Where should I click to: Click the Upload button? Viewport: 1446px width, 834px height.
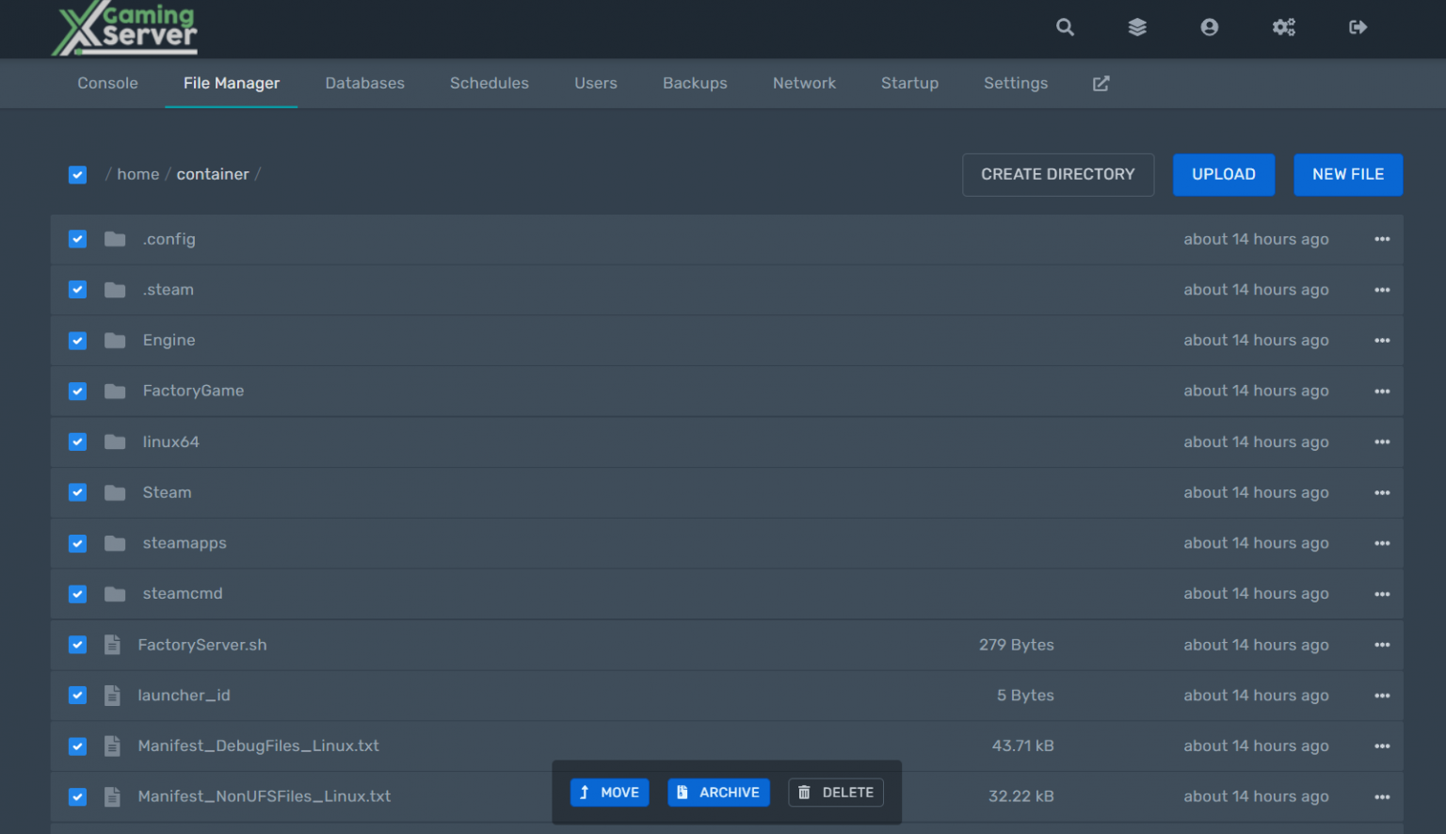tap(1224, 175)
